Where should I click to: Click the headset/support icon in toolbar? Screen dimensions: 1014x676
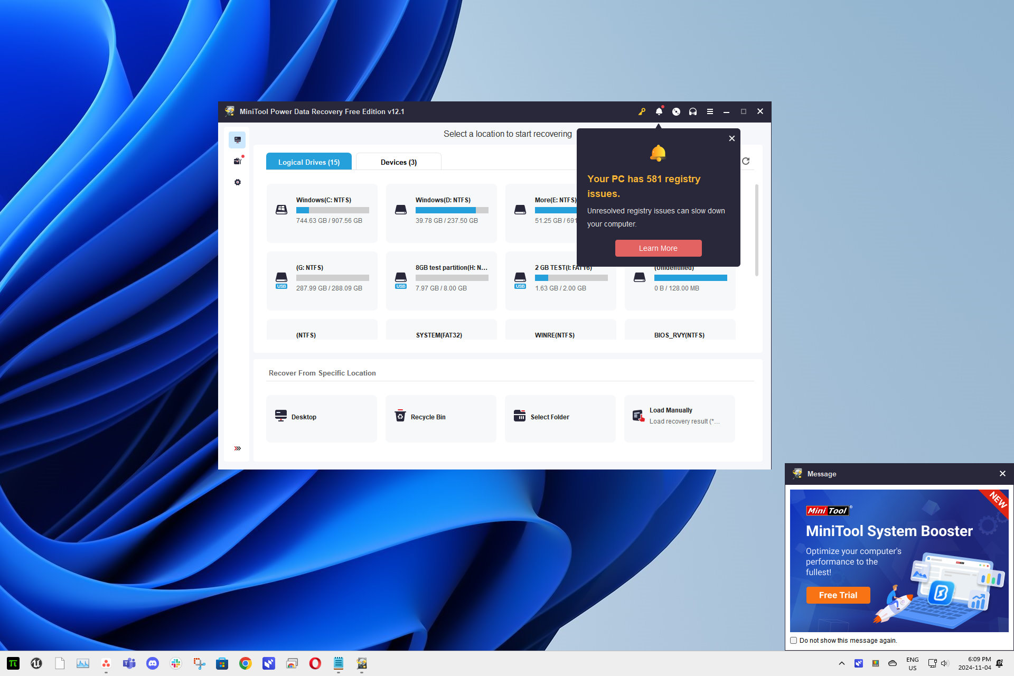coord(692,111)
